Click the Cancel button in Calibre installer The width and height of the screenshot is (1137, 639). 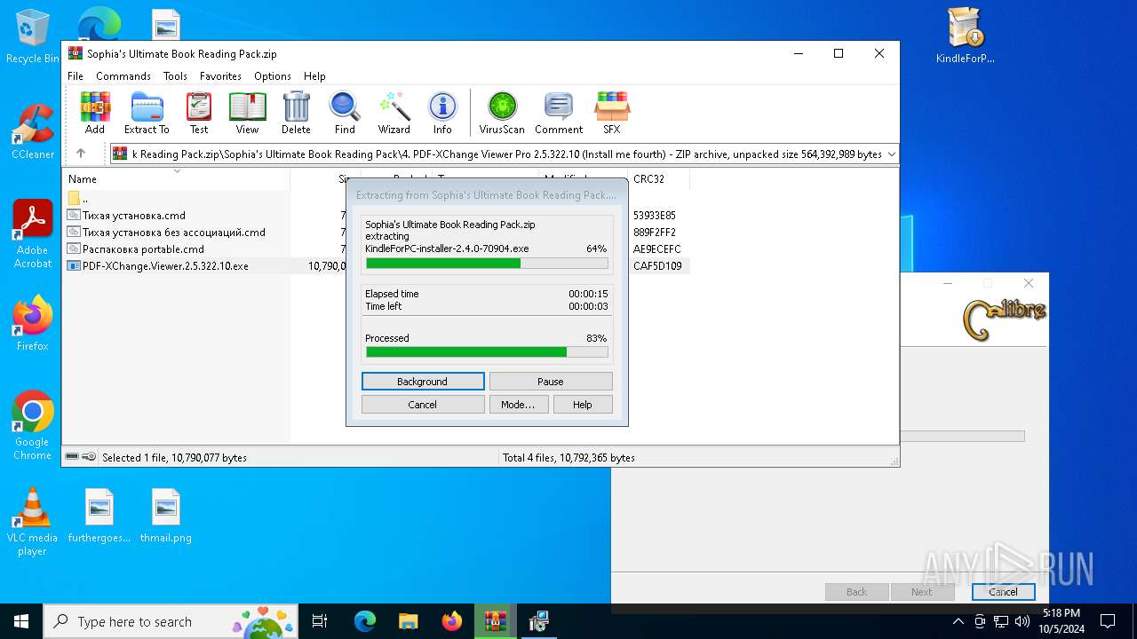1003,592
